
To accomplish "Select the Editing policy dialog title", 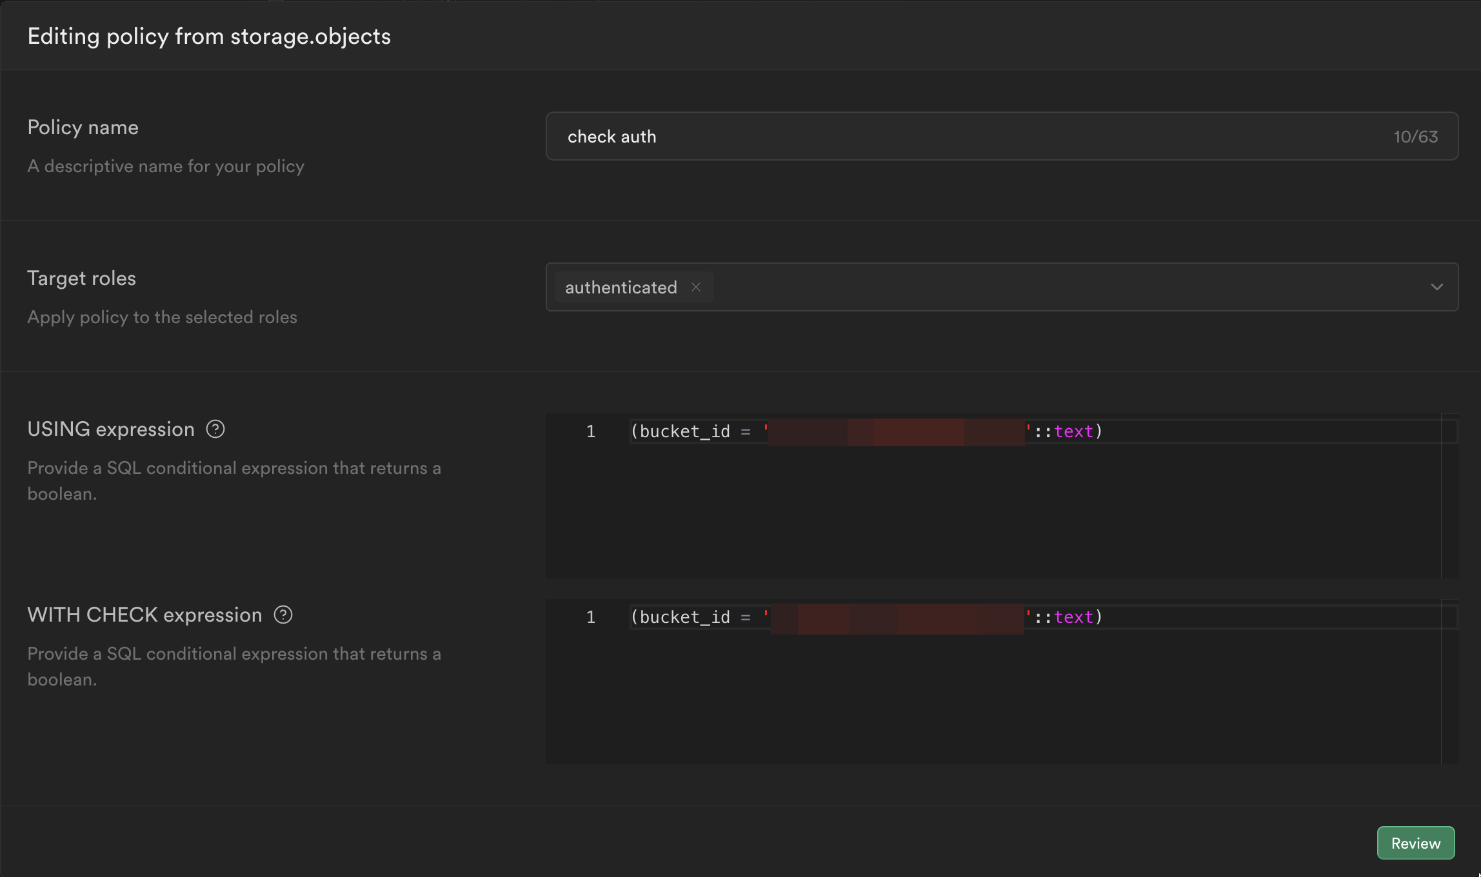I will tap(209, 36).
